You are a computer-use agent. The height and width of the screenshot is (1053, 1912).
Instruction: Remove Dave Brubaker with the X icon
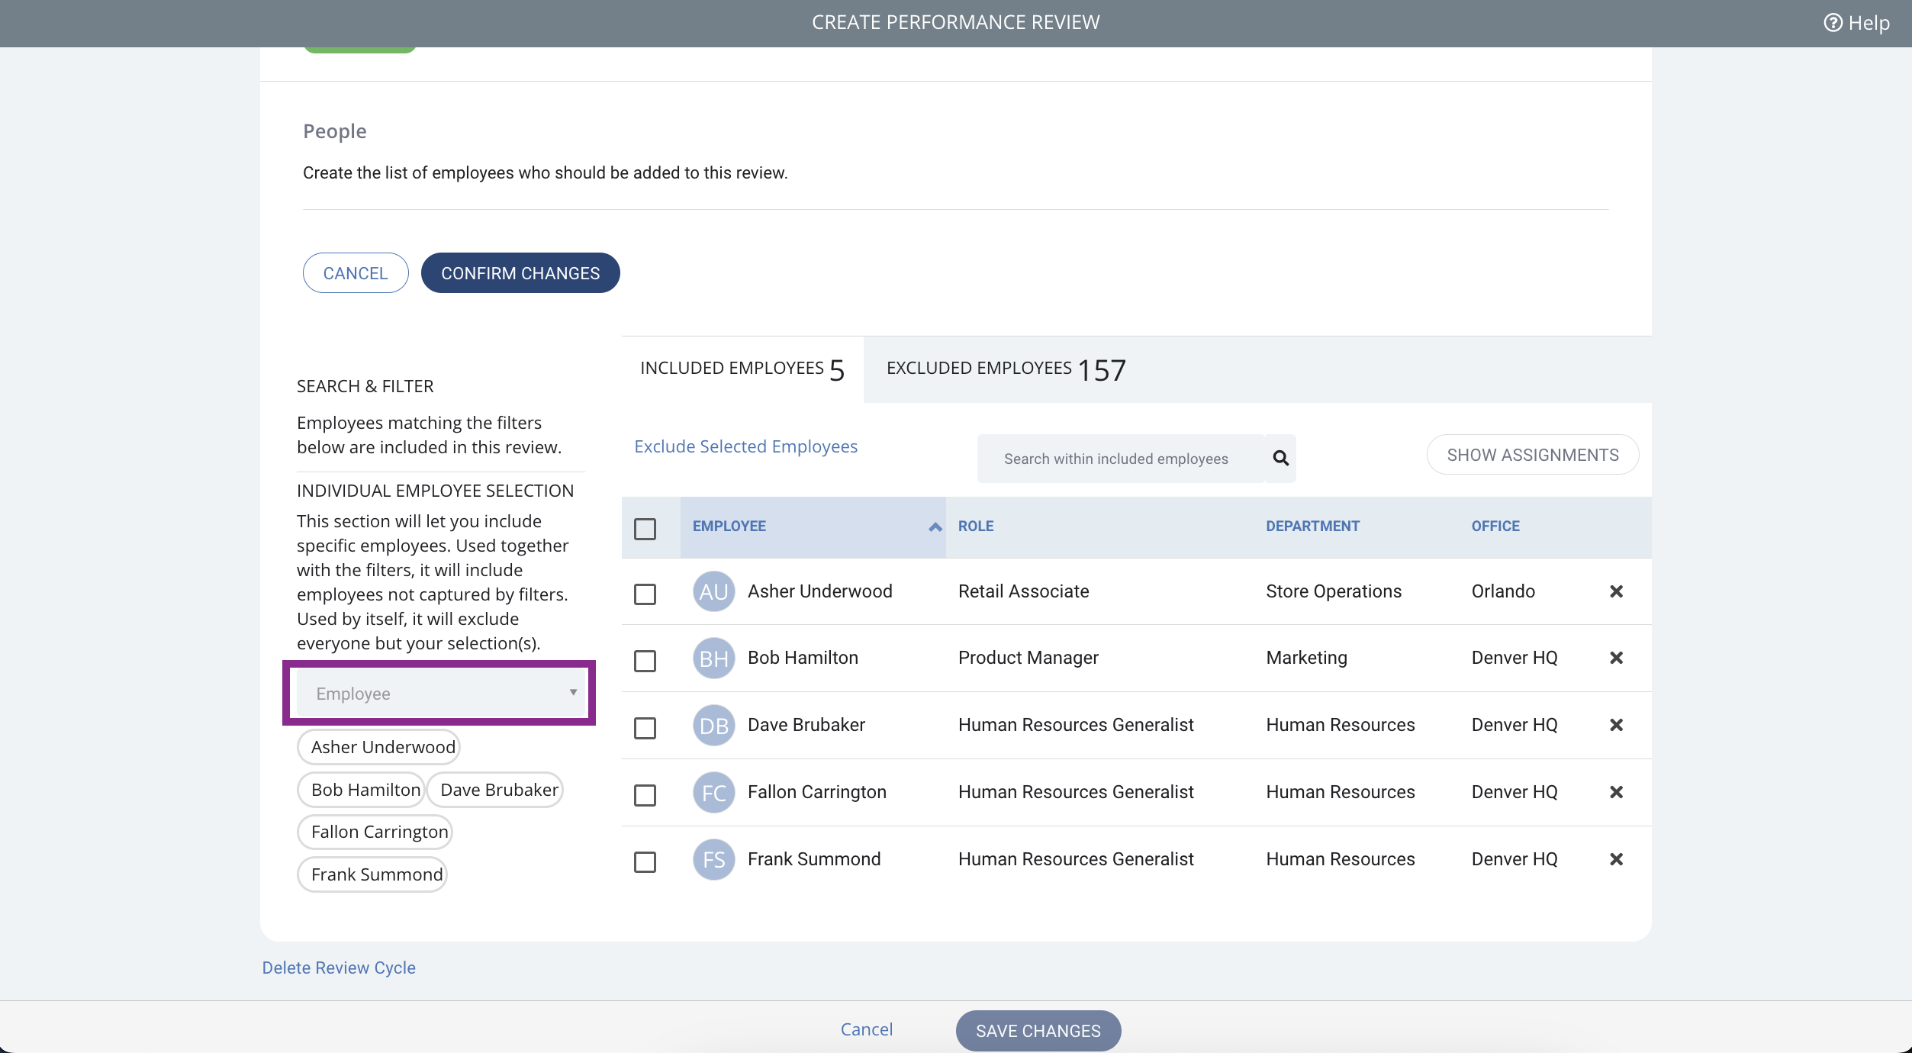(1616, 725)
